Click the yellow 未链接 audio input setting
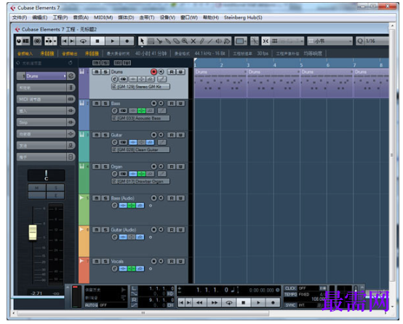The height and width of the screenshot is (324, 403). (x=47, y=54)
